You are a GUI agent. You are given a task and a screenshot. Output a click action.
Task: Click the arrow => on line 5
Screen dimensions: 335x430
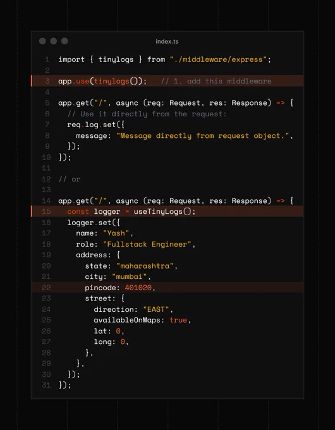click(281, 103)
